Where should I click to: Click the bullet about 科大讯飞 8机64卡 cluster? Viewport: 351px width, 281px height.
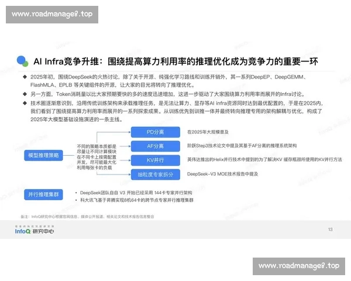[x=136, y=200]
